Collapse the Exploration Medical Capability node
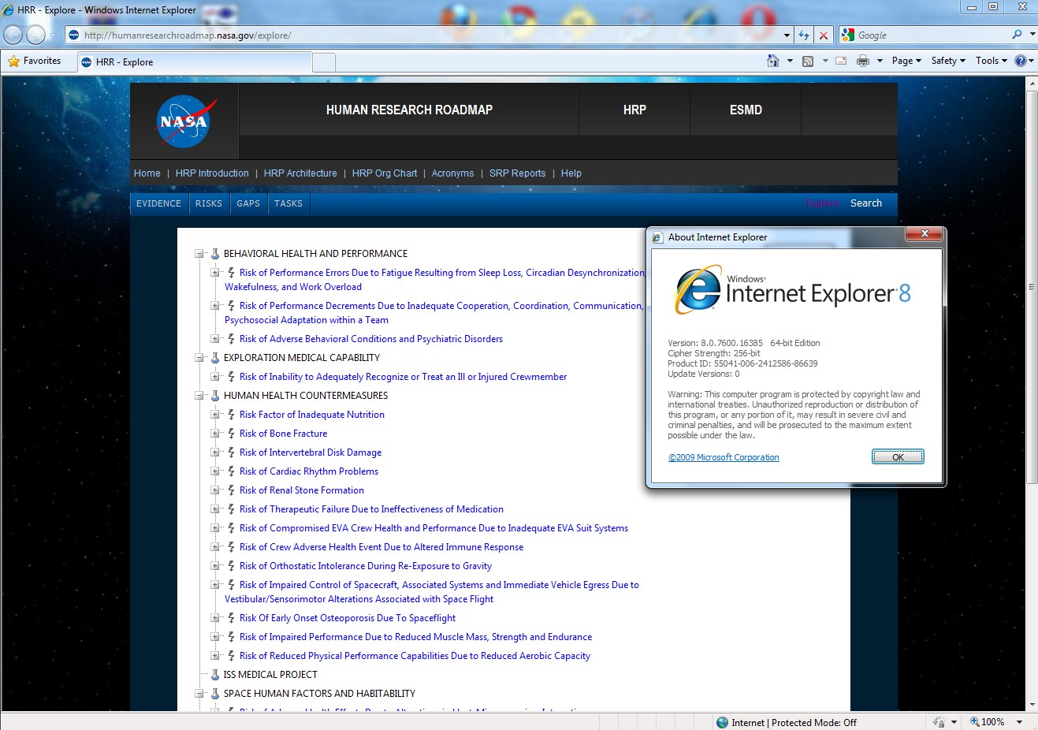1038x730 pixels. pos(199,358)
